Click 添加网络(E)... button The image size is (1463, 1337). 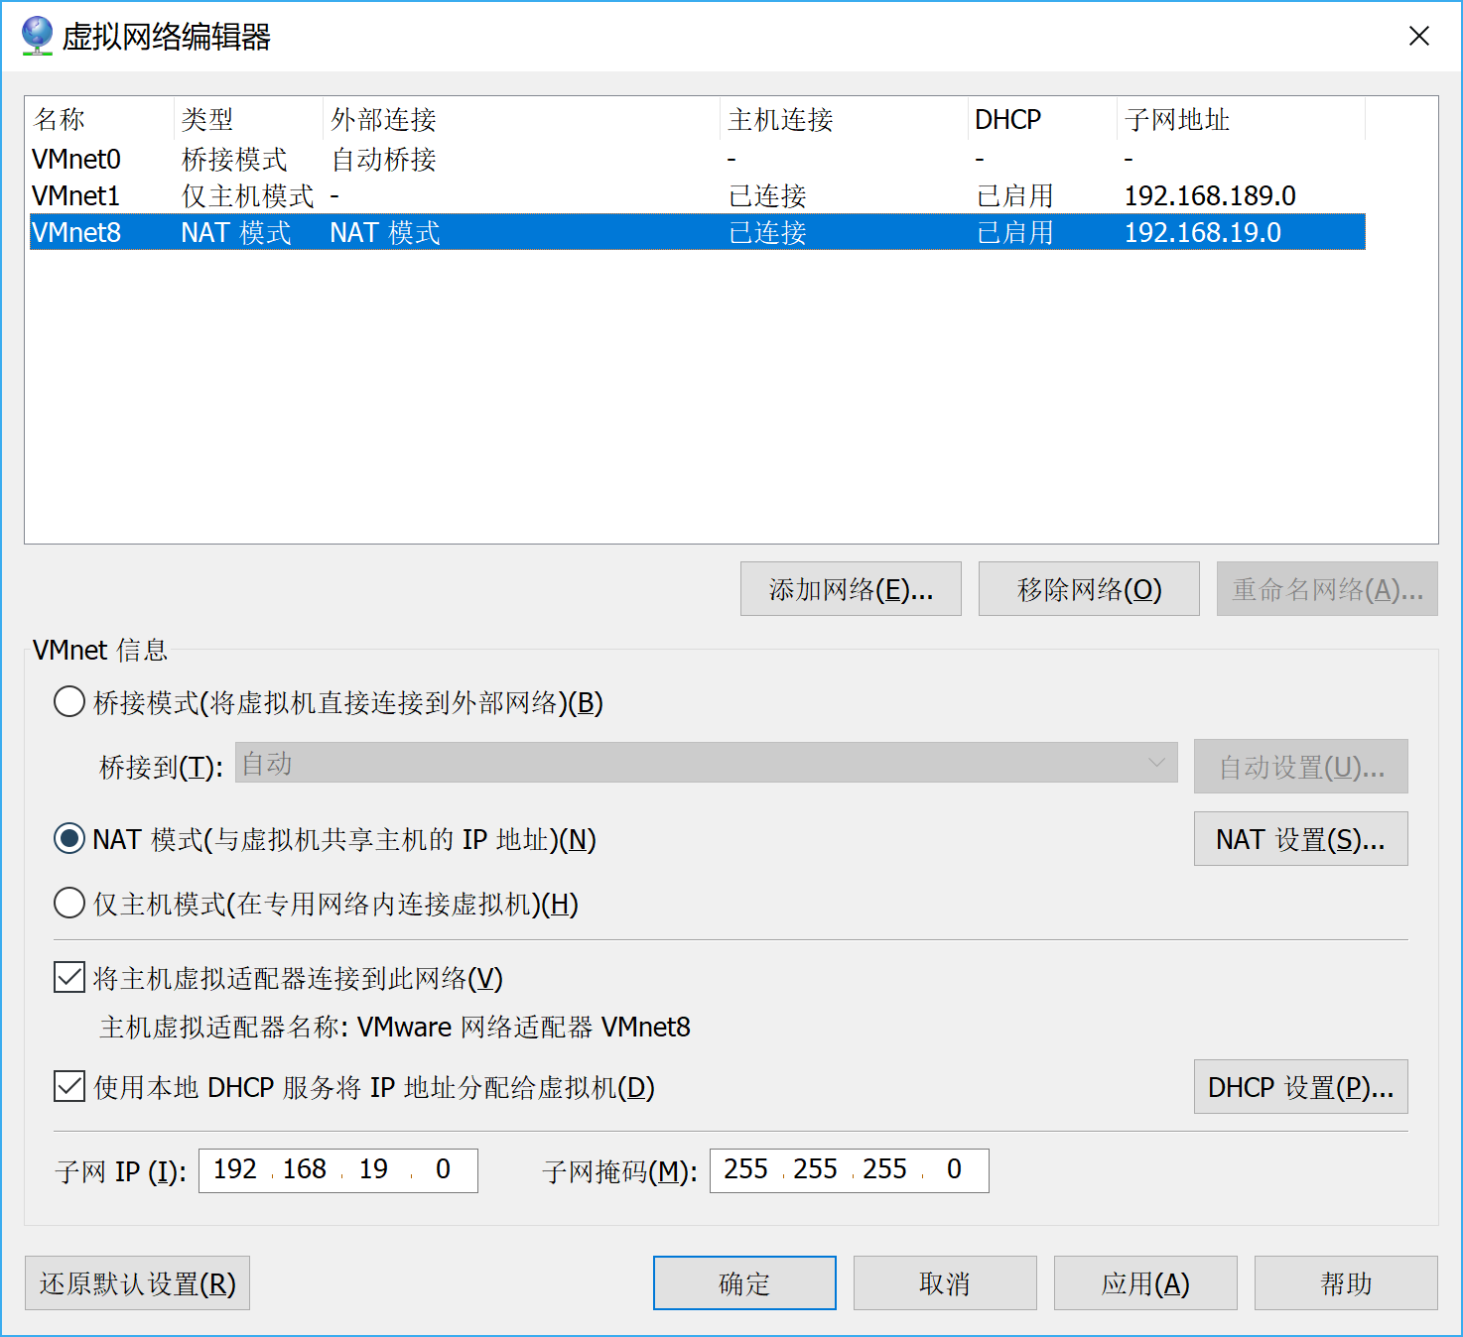(851, 589)
